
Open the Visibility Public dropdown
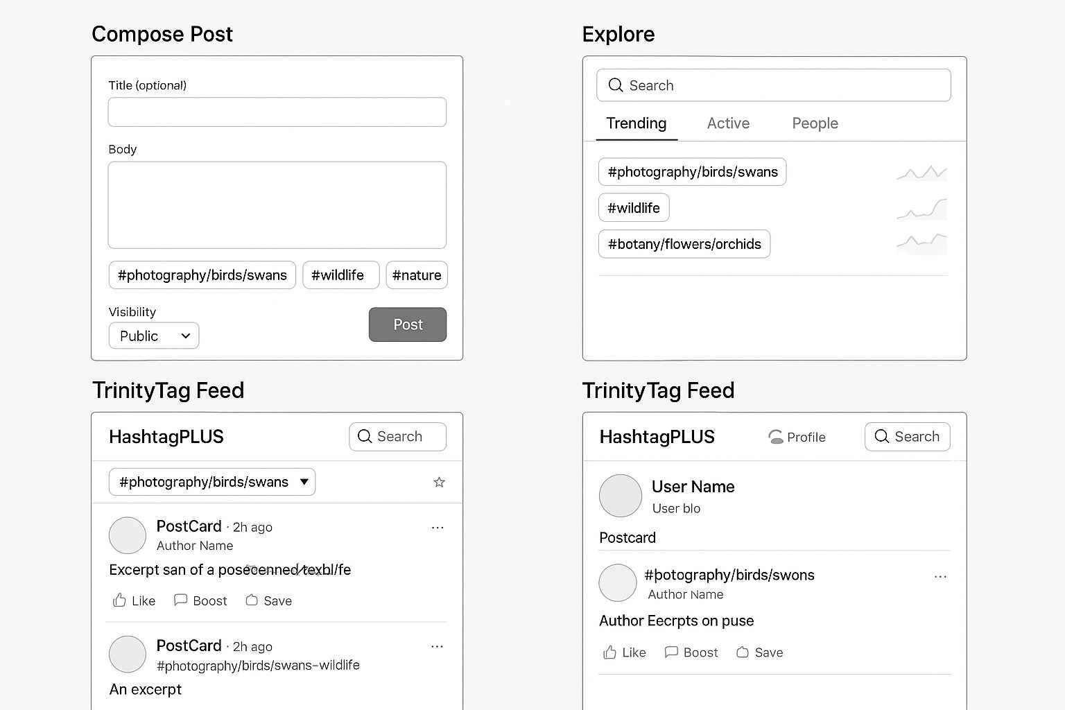click(x=154, y=336)
